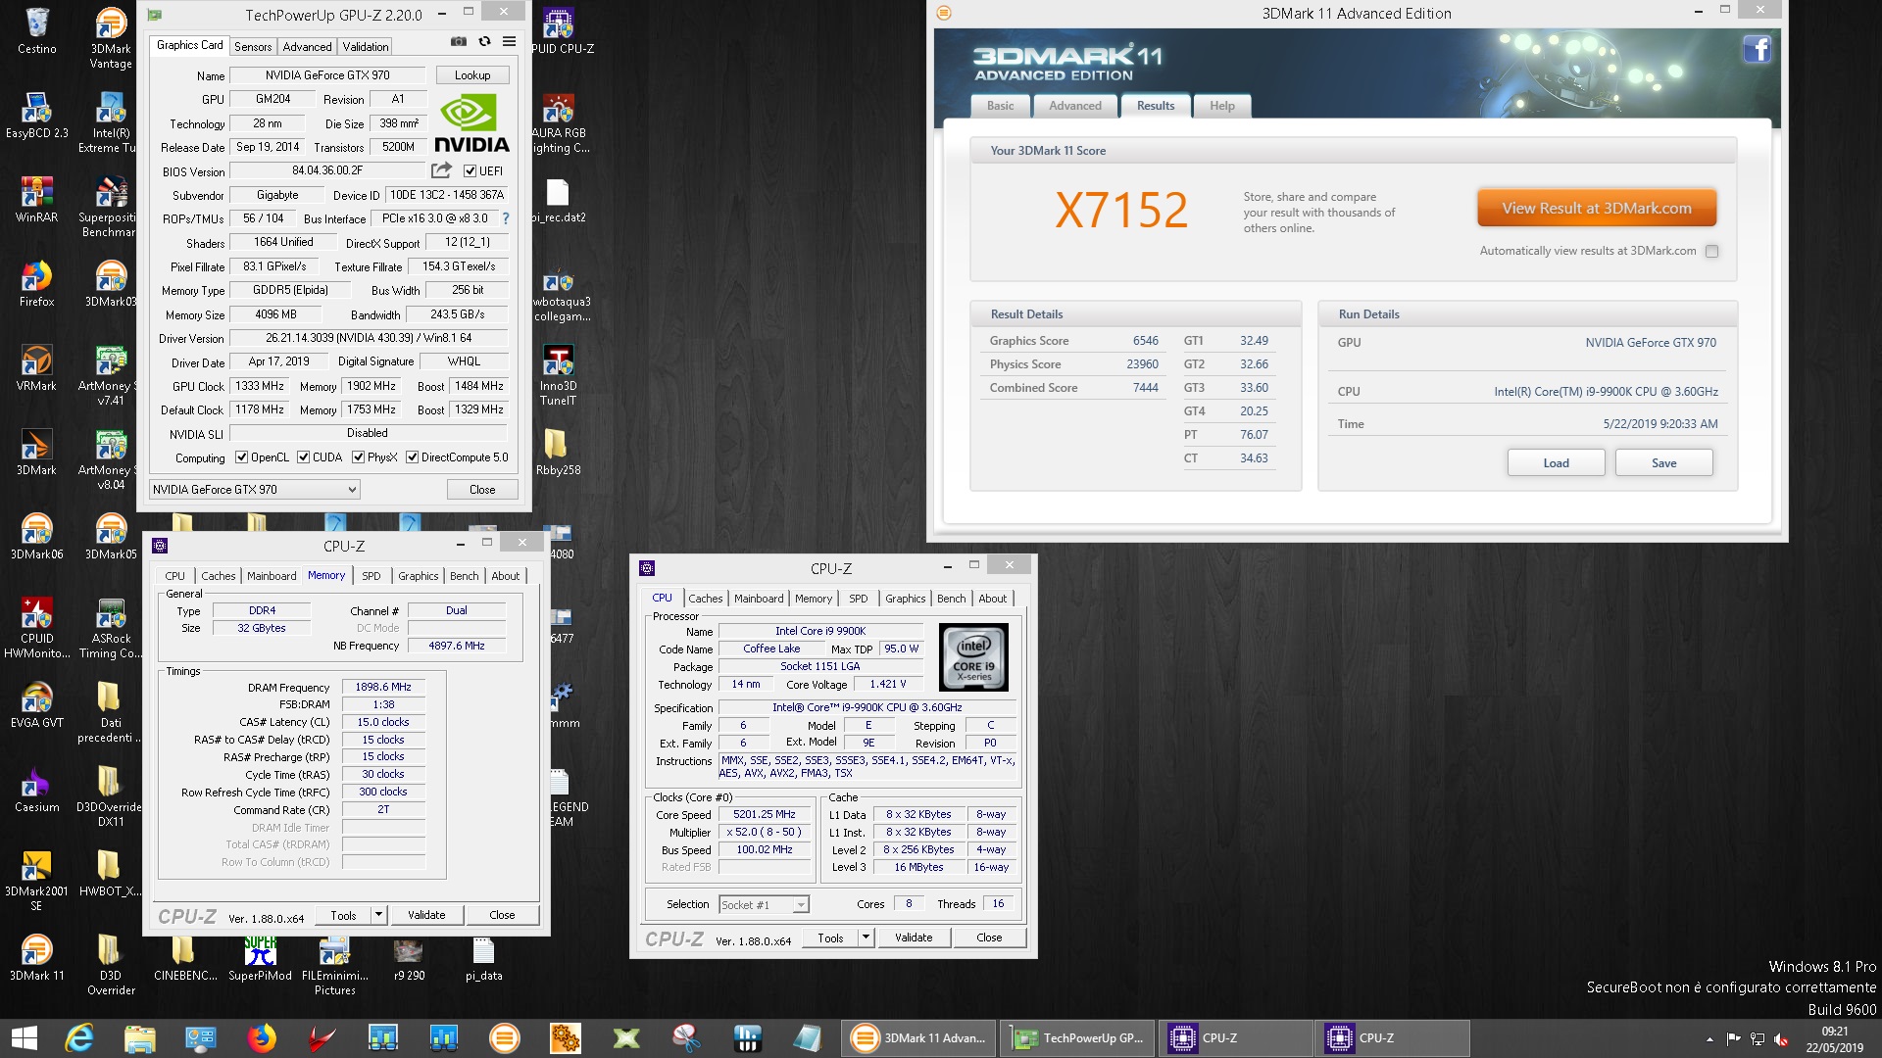Open the Basic tab in 3DMark 11

click(1000, 106)
